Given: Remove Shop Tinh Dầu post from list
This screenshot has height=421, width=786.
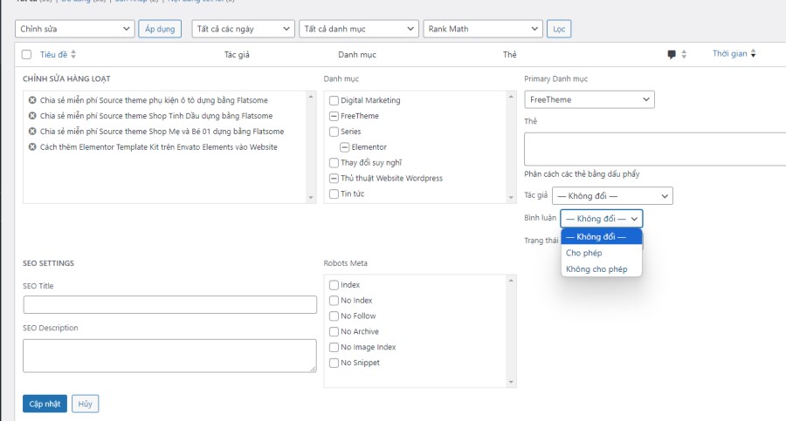Looking at the screenshot, I should click(x=32, y=116).
